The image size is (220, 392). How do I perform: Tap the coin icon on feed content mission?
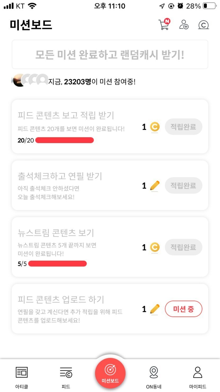(x=155, y=127)
